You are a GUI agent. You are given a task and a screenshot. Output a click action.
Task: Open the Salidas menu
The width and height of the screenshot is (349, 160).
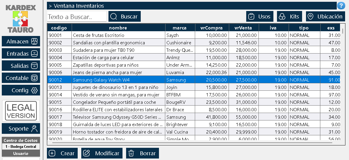point(21,66)
